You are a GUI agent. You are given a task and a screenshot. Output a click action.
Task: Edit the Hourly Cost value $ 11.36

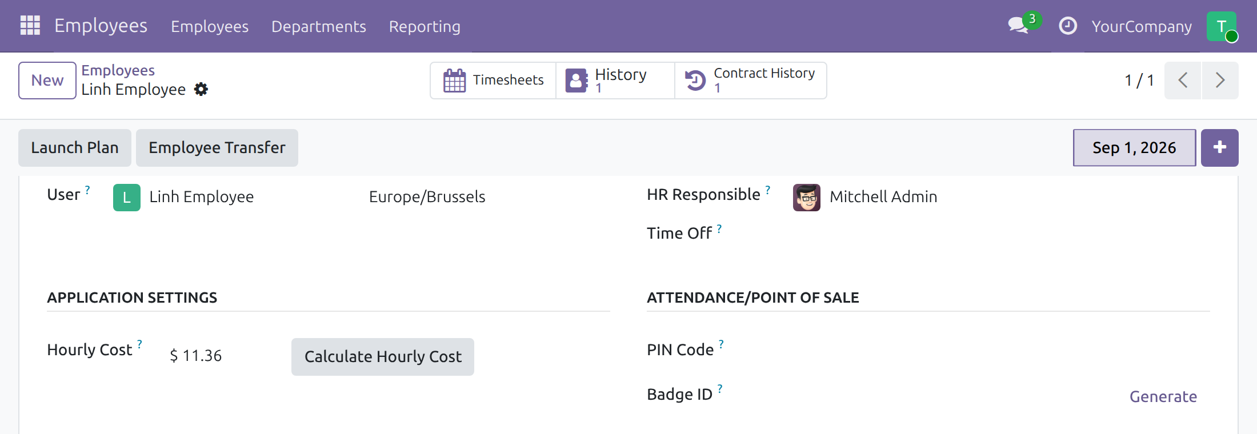click(196, 356)
